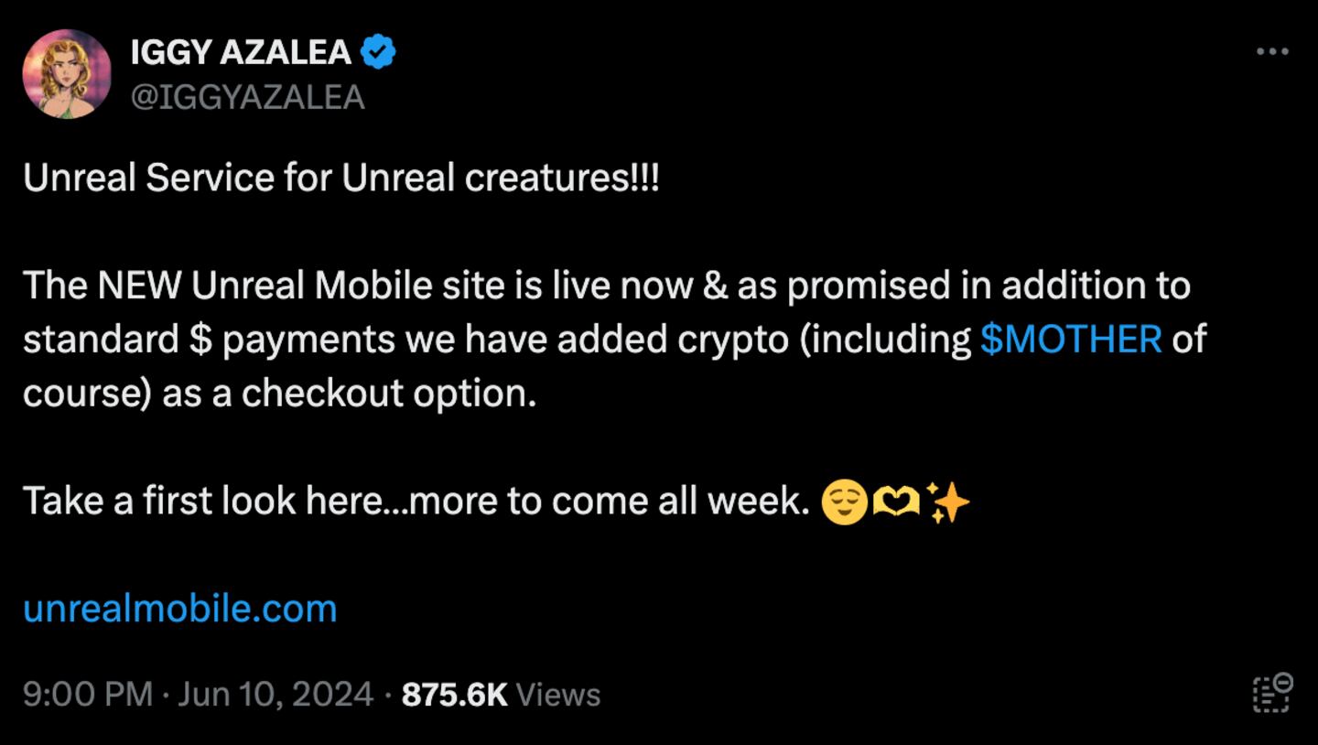Click the IGGY AZALEA display name
Screen dimensions: 1318x745
241,53
